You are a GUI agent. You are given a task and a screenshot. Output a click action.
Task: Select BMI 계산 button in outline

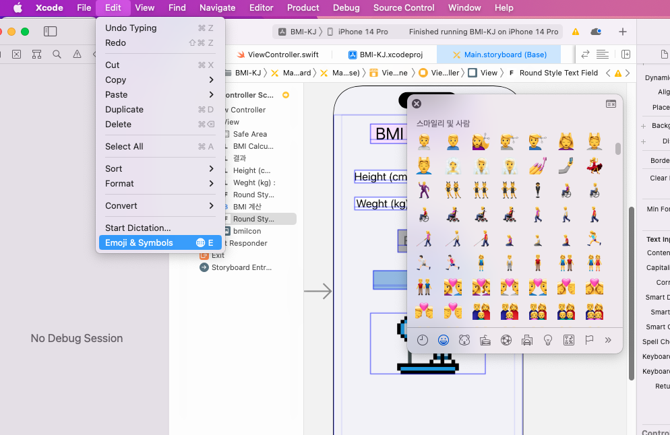247,207
